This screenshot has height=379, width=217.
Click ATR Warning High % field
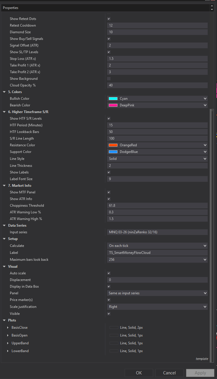tap(157, 219)
